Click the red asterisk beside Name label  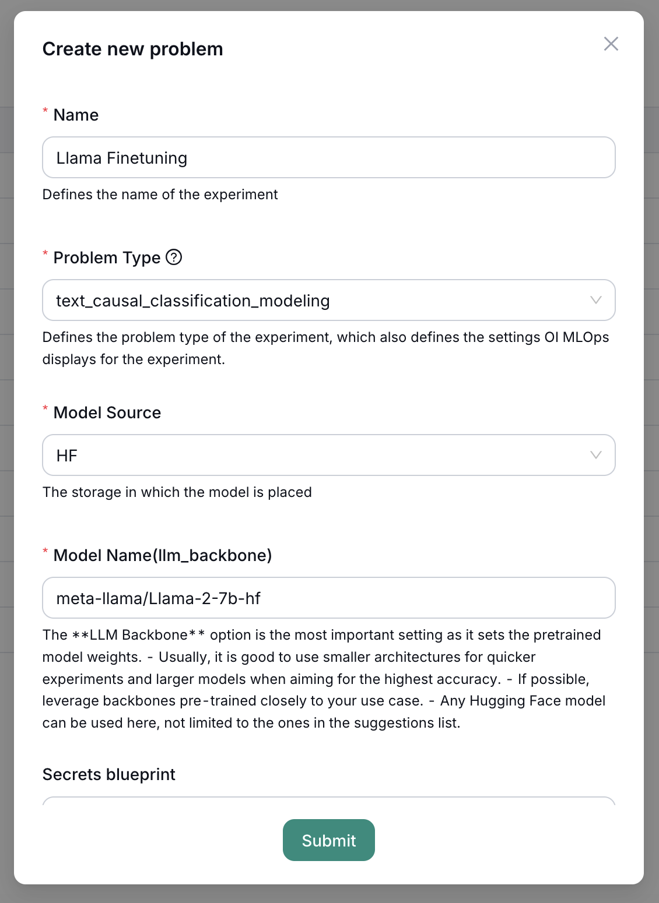coord(45,110)
